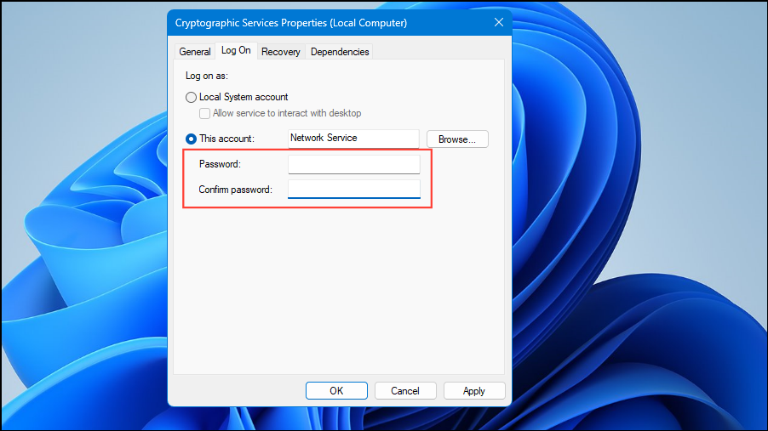Click the dialog title bar text

[291, 23]
